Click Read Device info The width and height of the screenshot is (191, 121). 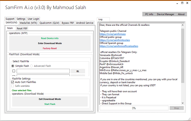click(x=50, y=38)
